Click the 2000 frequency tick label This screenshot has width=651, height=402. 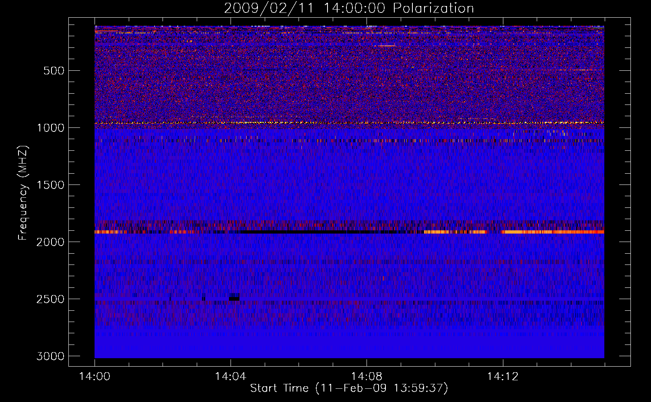50,242
